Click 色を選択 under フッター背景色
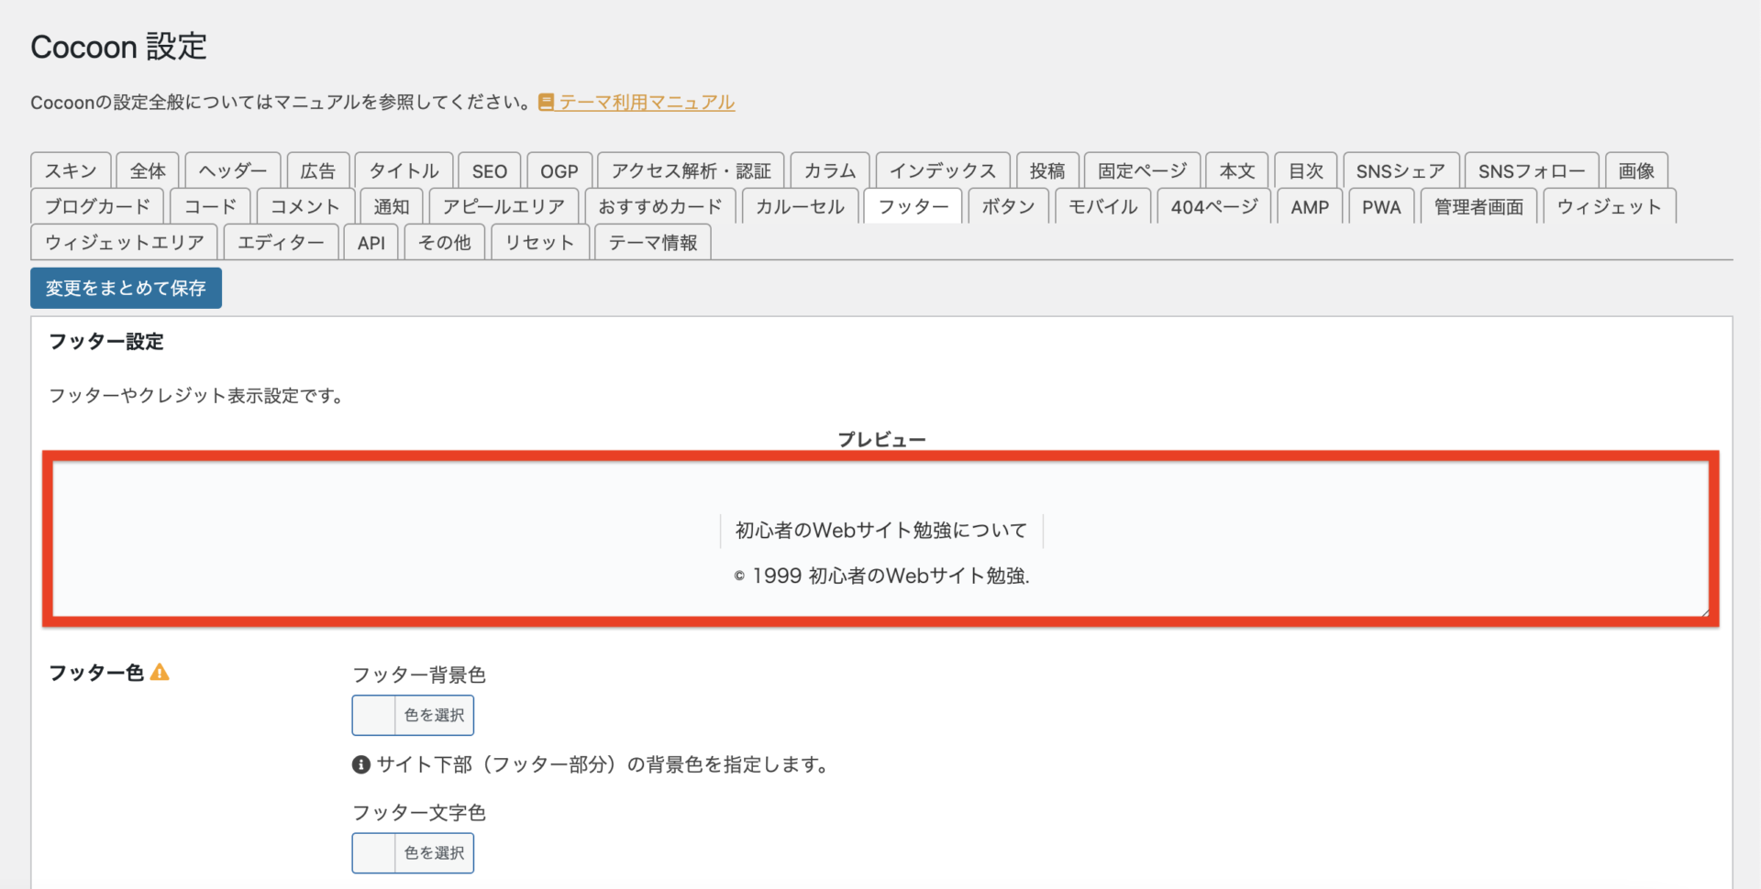The width and height of the screenshot is (1761, 889). click(434, 715)
